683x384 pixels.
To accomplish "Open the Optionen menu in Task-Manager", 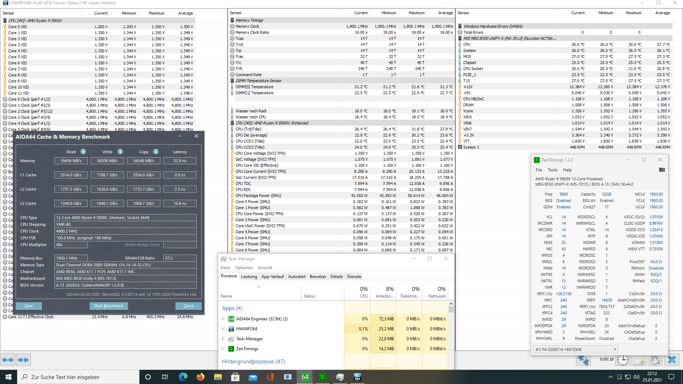I will click(244, 268).
